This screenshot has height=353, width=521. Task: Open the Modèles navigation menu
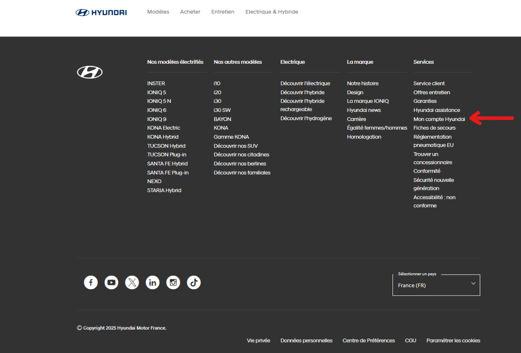point(158,12)
